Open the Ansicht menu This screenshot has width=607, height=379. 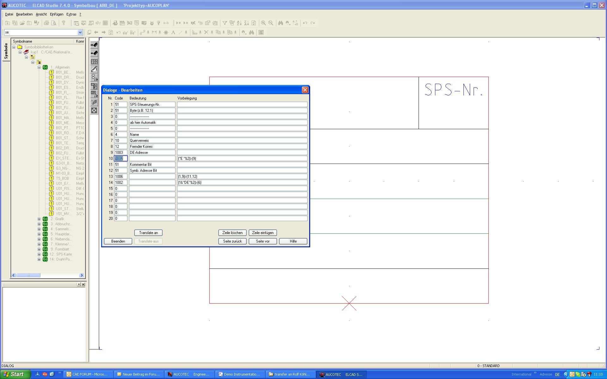pyautogui.click(x=41, y=14)
